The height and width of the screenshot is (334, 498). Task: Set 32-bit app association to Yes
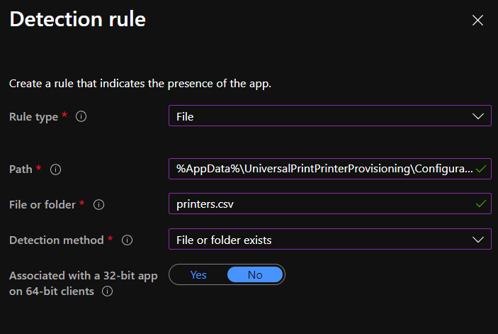point(198,275)
